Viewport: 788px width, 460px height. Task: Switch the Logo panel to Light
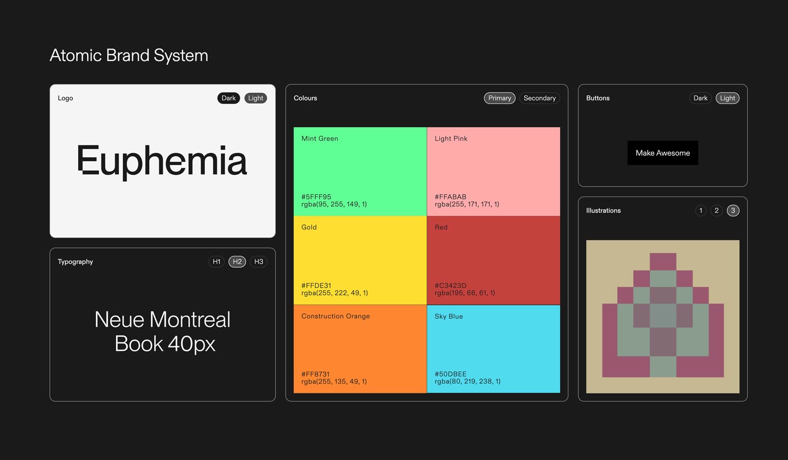(255, 98)
